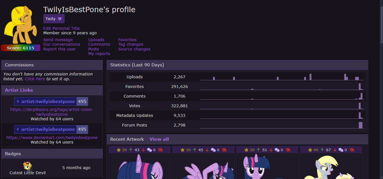Image resolution: width=383 pixels, height=179 pixels.
Task: Open comments icon on third artwork
Action: [x=277, y=150]
